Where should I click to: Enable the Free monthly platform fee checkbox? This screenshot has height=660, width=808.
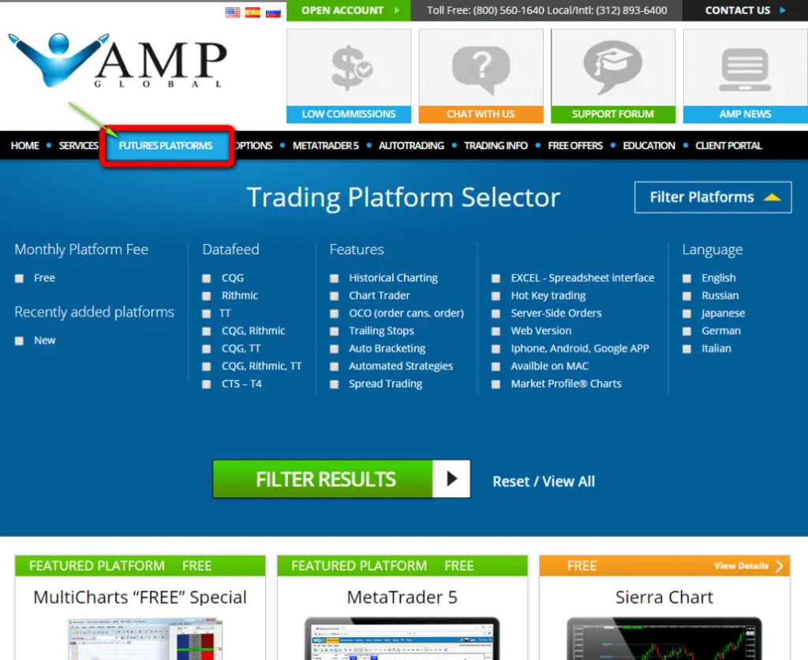pos(19,278)
